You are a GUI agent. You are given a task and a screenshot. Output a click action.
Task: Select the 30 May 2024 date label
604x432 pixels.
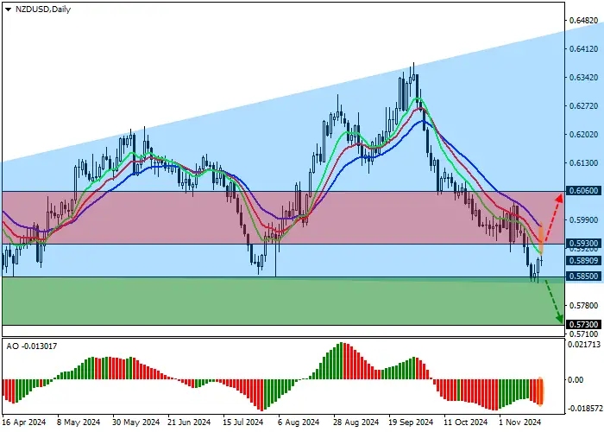point(135,422)
